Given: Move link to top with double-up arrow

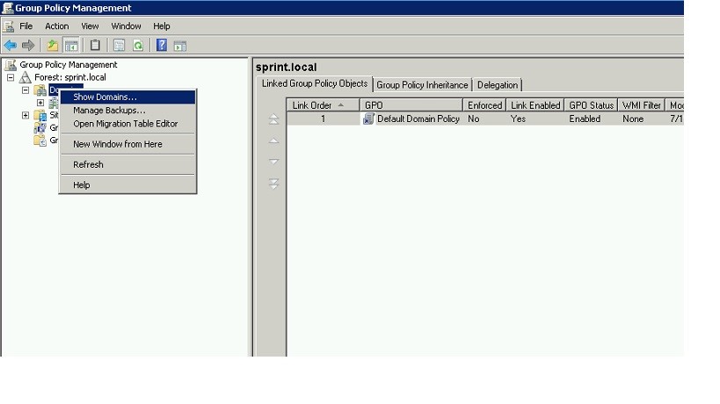Looking at the screenshot, I should pyautogui.click(x=273, y=119).
